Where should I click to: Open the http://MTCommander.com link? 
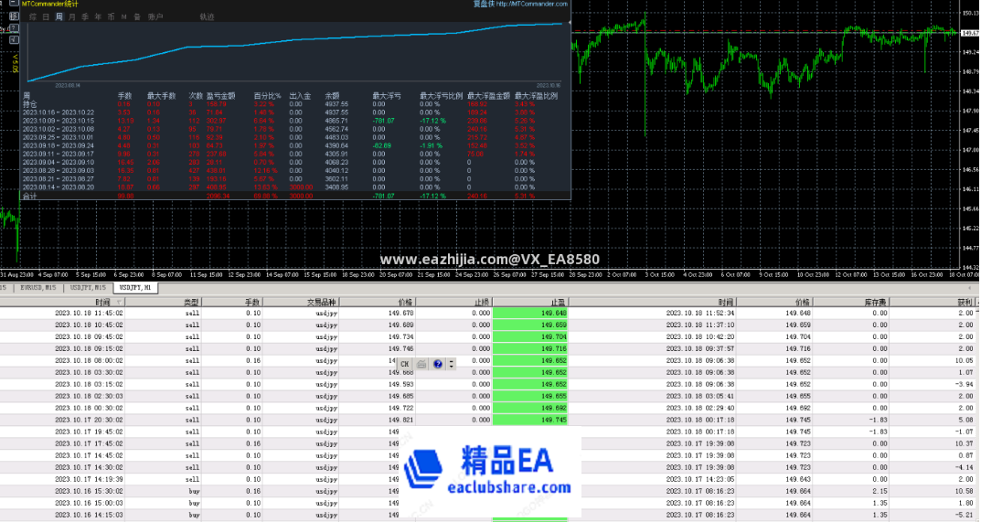click(x=532, y=4)
